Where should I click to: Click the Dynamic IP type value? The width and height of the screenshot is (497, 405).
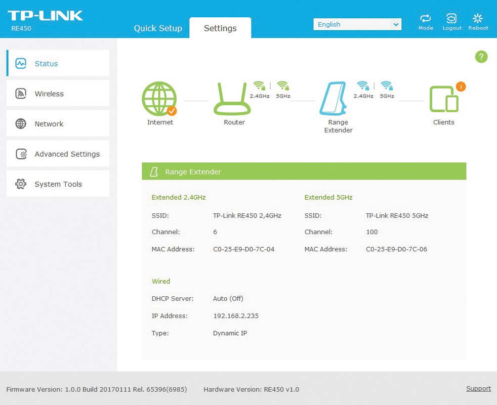point(230,333)
